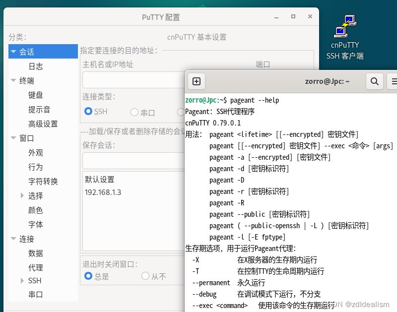The height and width of the screenshot is (312, 397).
Task: Expand the 选择 tree branch
Action: pyautogui.click(x=22, y=195)
